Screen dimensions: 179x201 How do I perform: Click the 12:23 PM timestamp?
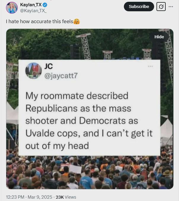coord(15,197)
